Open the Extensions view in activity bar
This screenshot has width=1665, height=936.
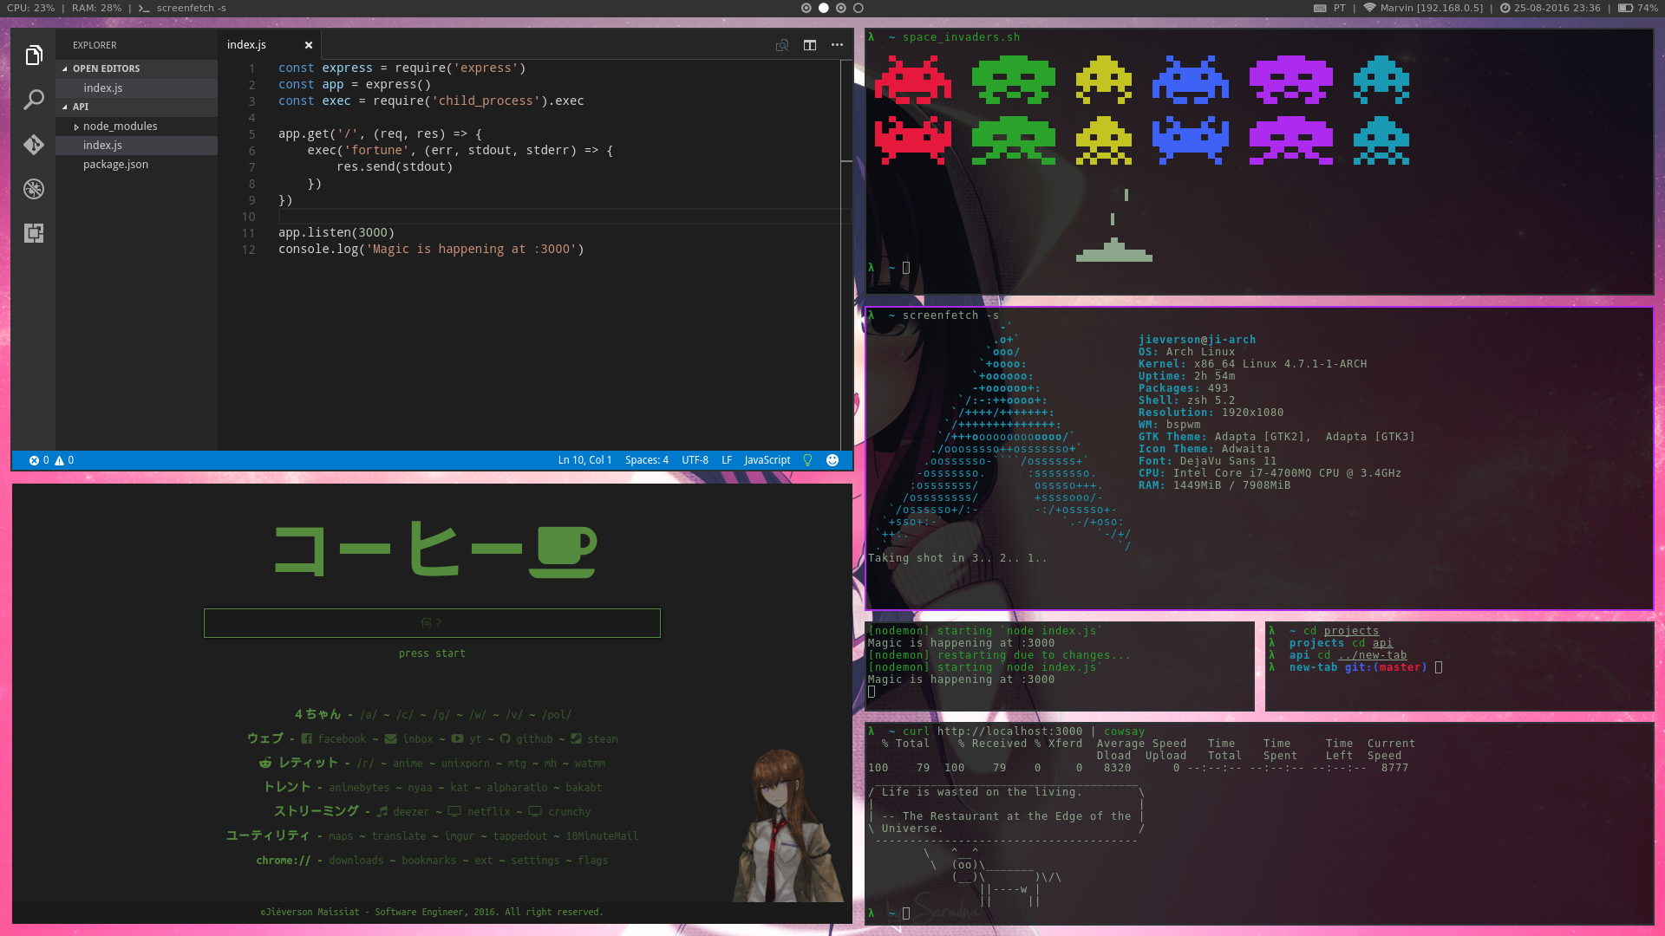(x=34, y=233)
